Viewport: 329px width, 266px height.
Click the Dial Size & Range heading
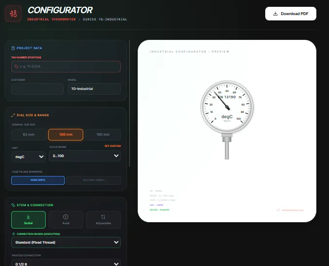click(x=33, y=115)
